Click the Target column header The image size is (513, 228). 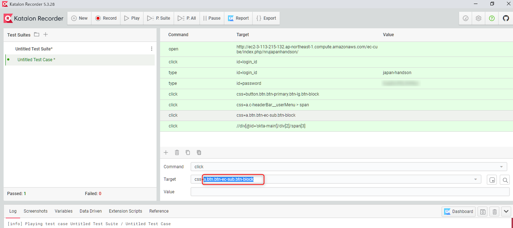pos(243,35)
